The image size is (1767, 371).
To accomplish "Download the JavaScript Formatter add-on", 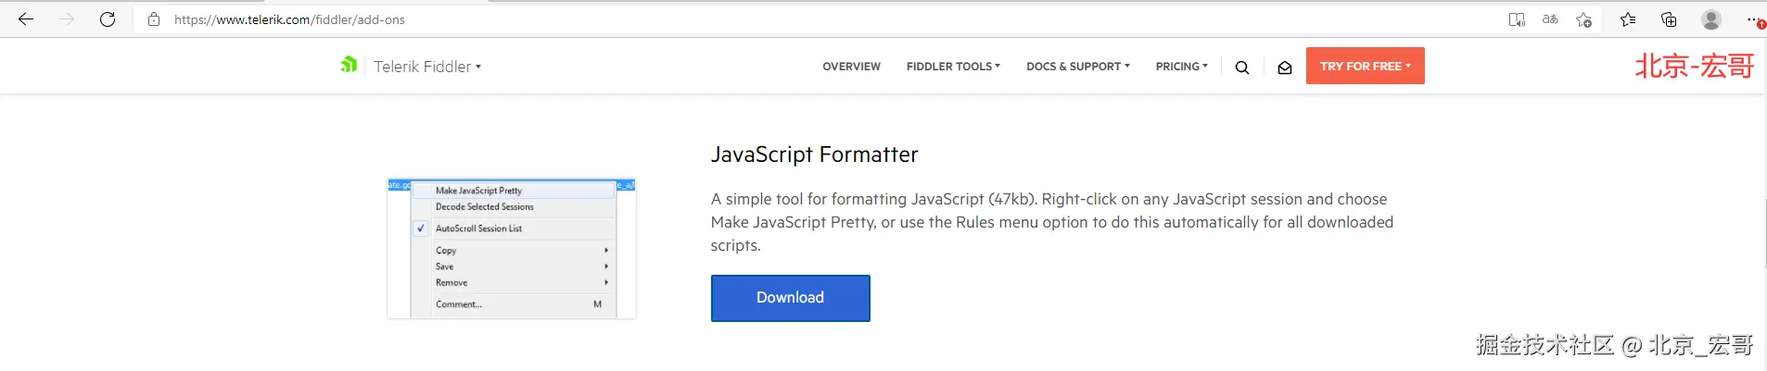I will (x=790, y=298).
